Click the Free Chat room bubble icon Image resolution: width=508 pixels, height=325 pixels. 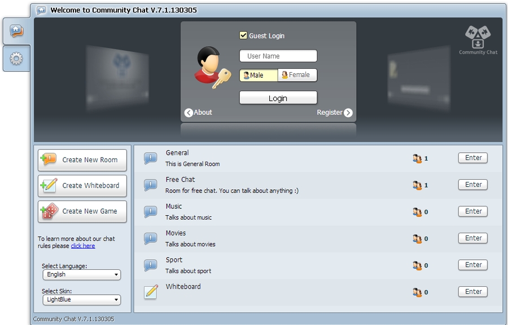(150, 185)
